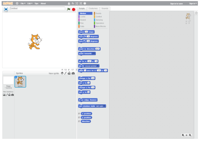Click the move 10 steps block

[86, 32]
